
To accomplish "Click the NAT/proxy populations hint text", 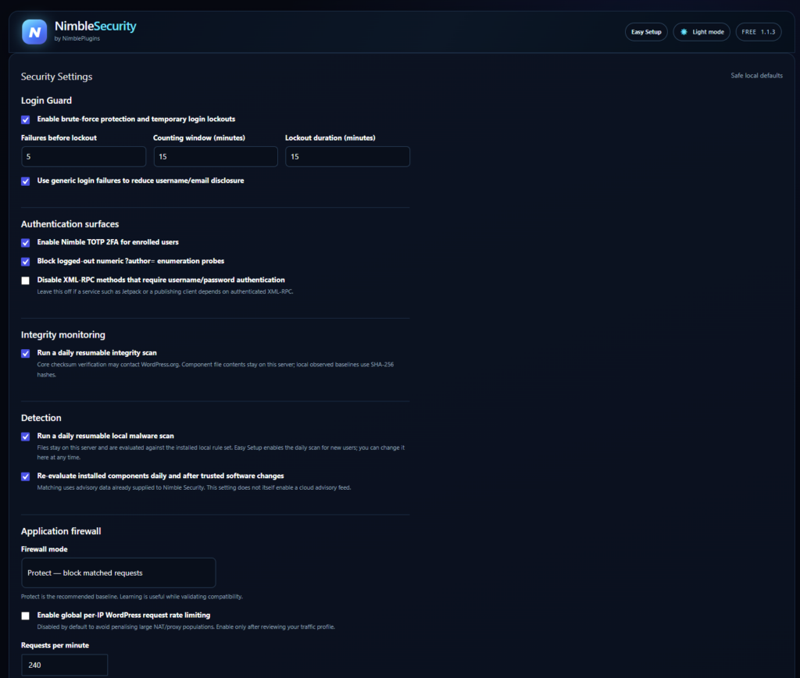I will tap(186, 627).
